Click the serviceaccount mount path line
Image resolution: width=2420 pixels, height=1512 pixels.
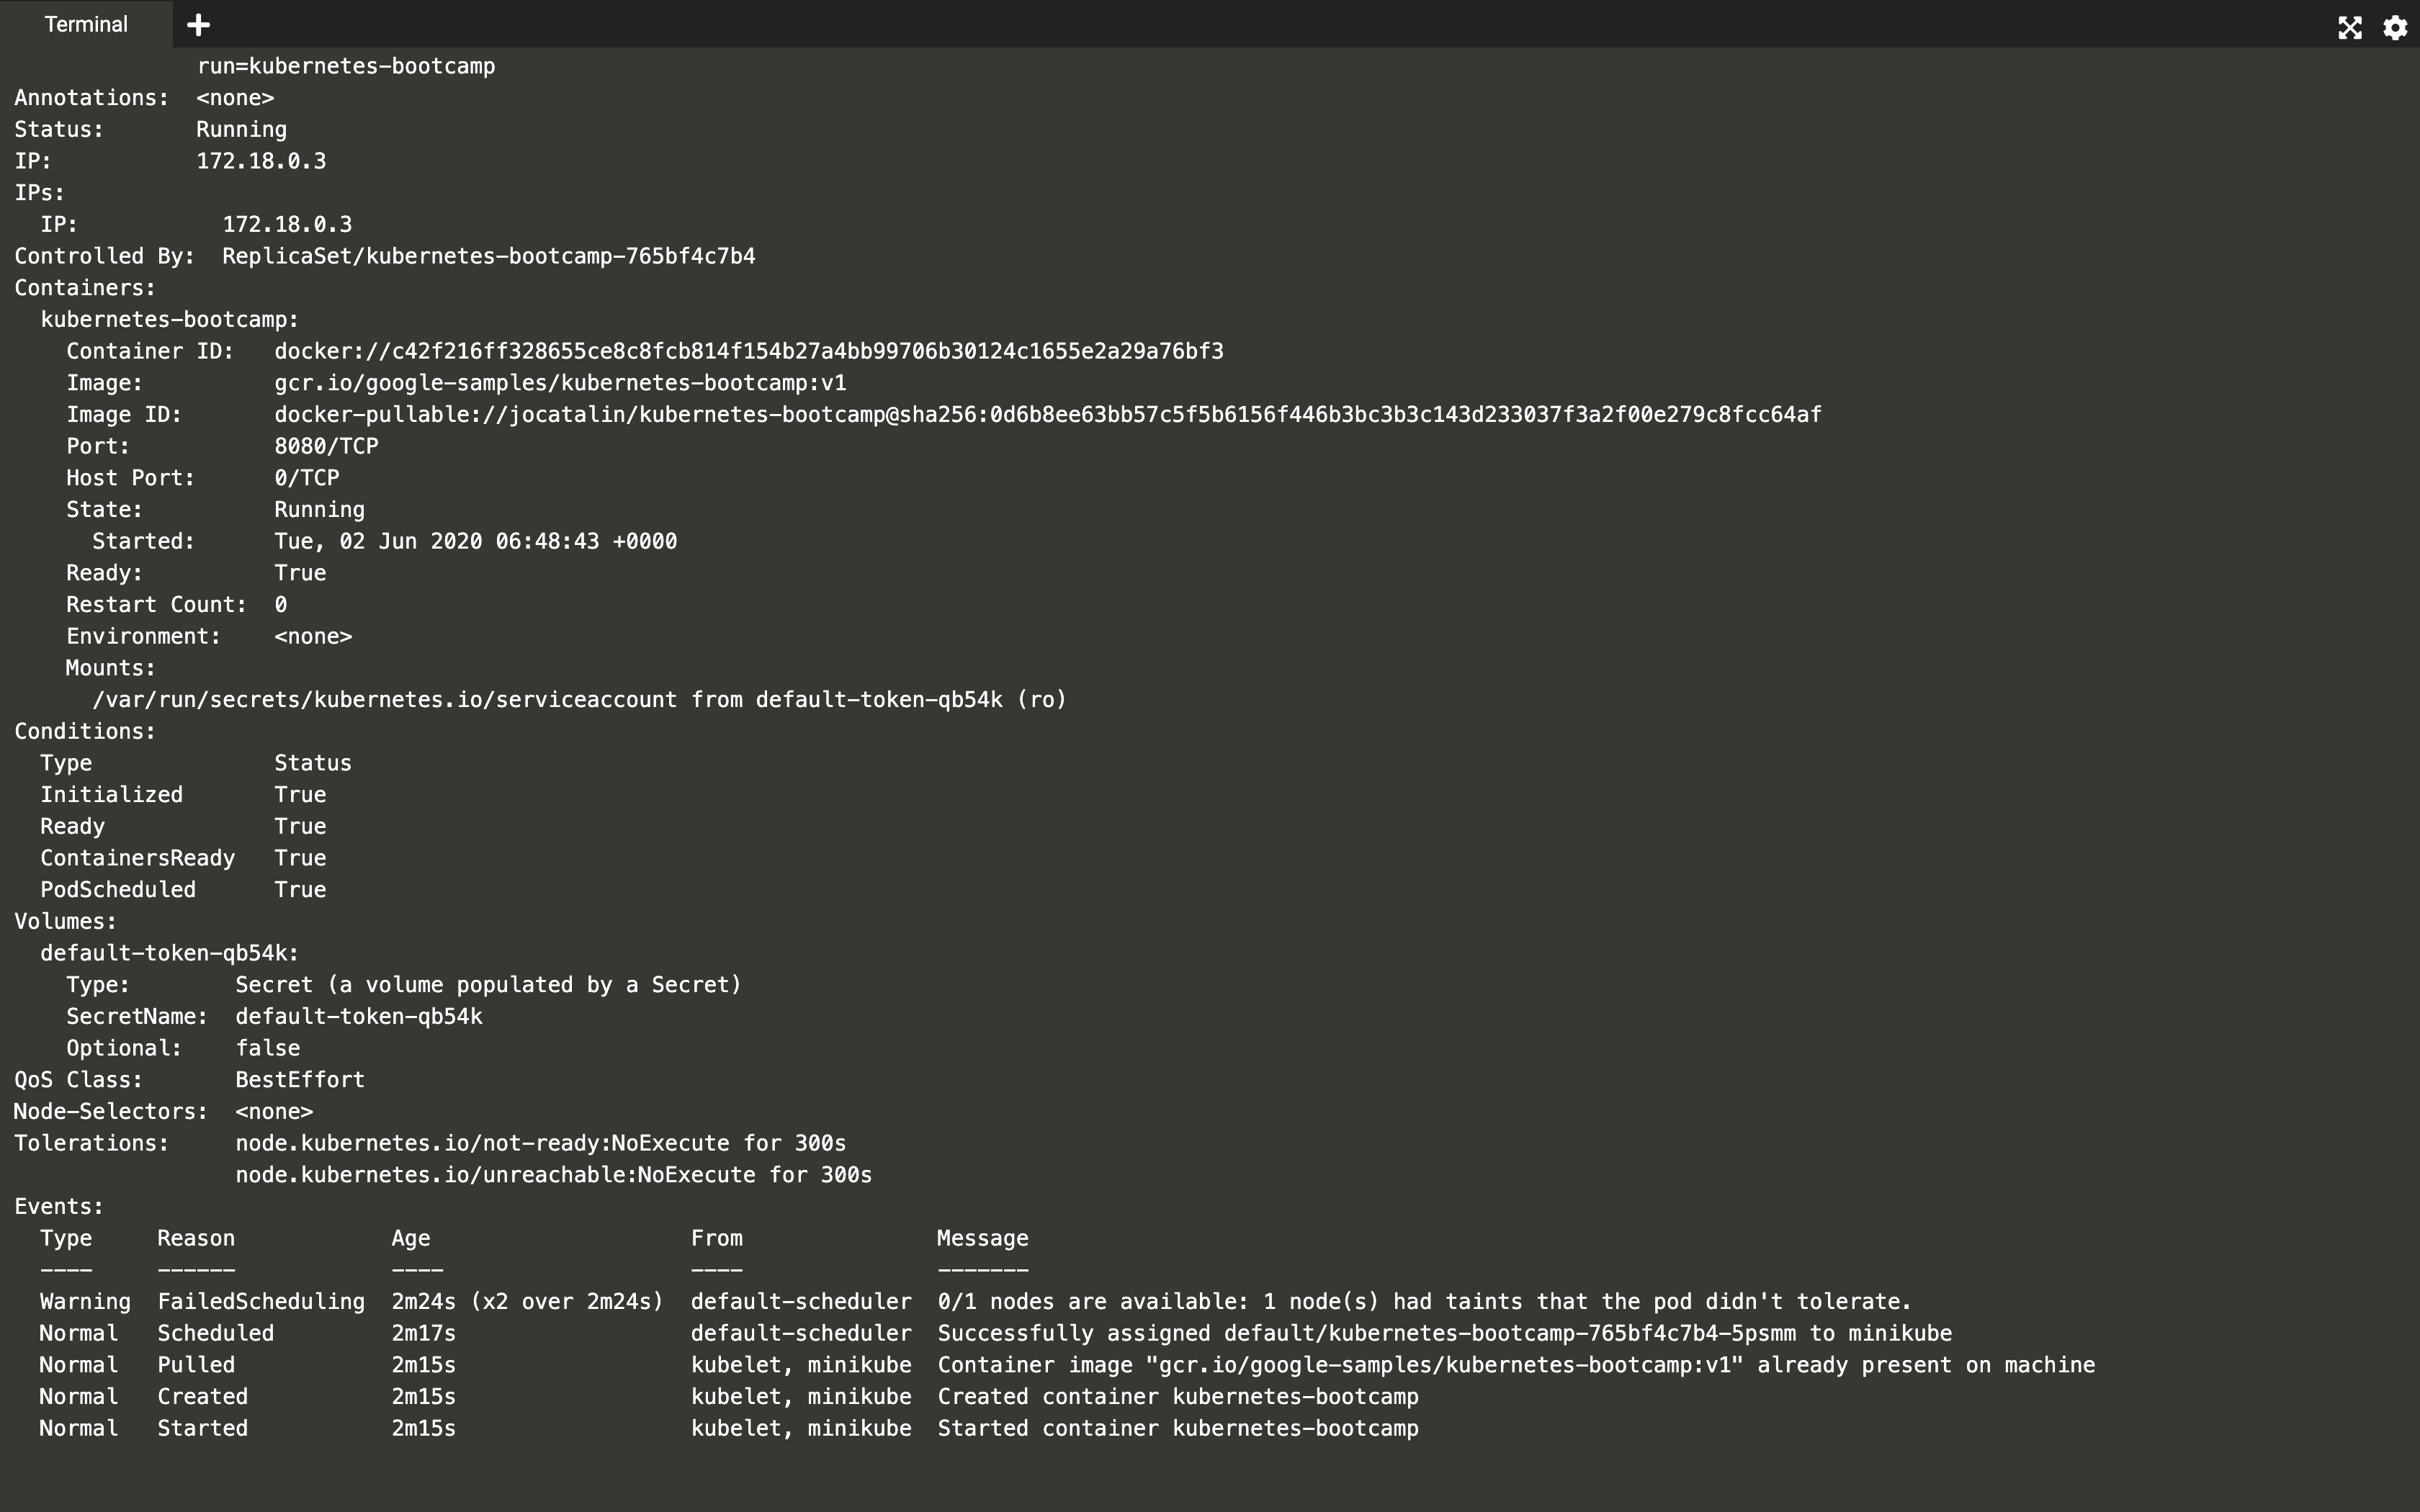point(579,700)
